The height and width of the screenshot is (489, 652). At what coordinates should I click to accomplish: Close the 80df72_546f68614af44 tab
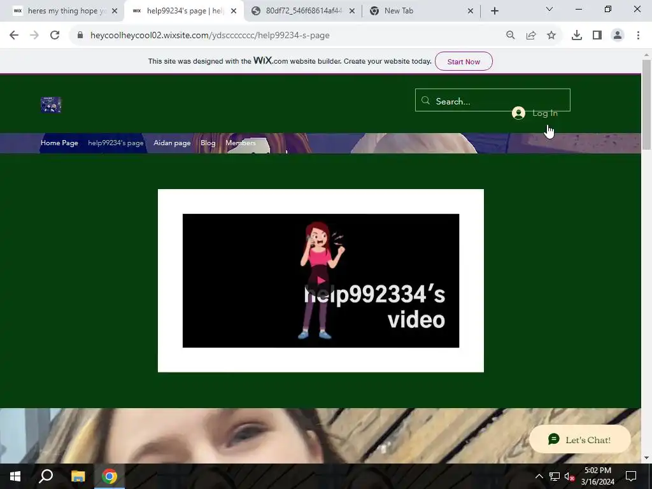tap(352, 11)
